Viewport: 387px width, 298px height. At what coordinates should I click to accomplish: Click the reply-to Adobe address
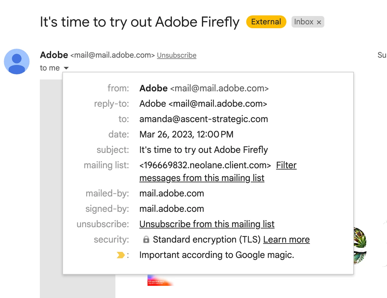[203, 104]
